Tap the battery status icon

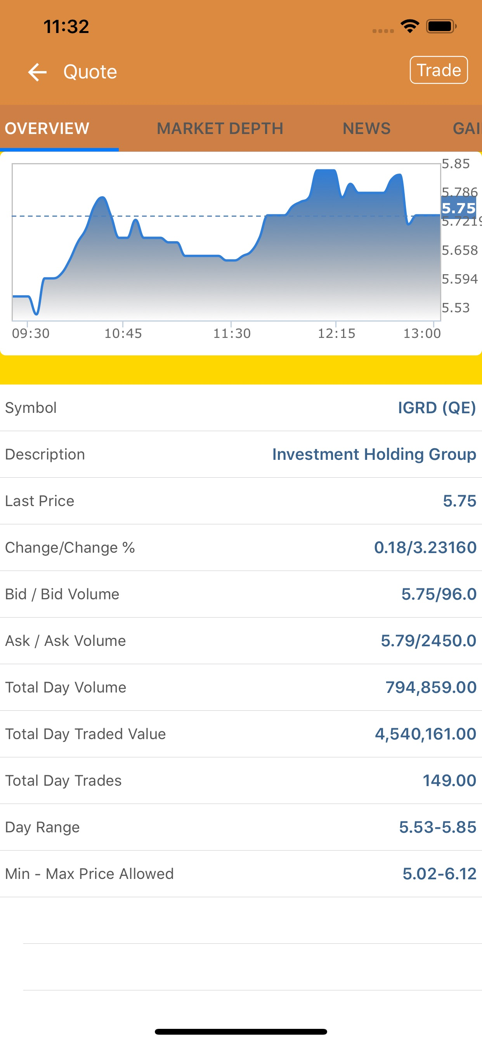click(442, 26)
